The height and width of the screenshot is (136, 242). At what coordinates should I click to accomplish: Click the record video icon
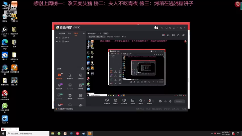(161, 101)
